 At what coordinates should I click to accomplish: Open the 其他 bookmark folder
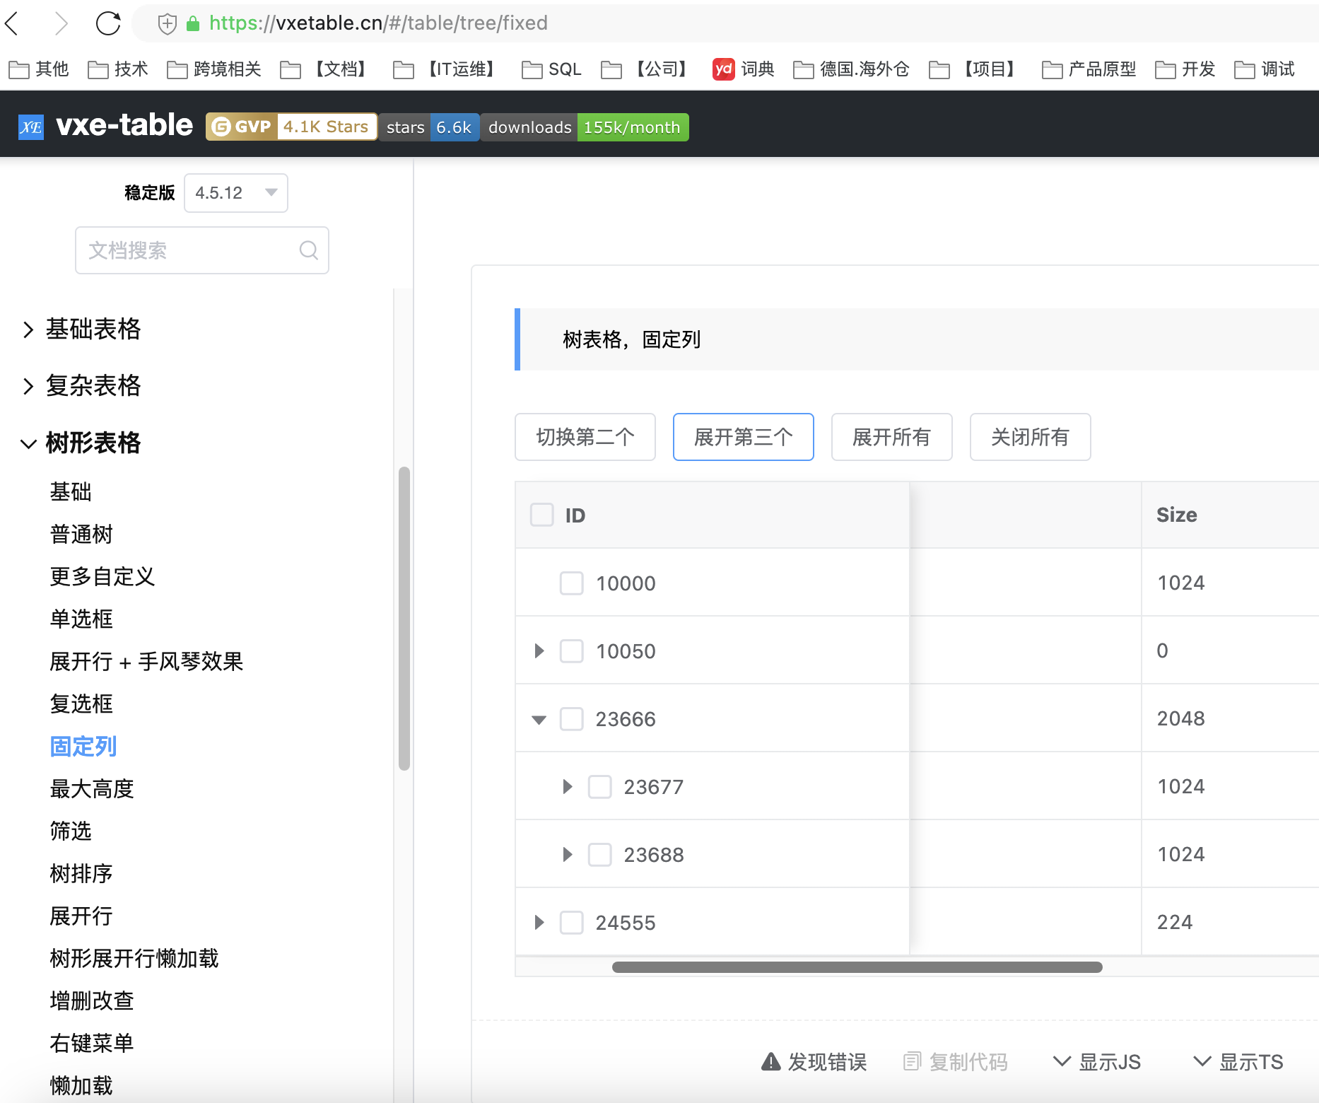click(39, 69)
